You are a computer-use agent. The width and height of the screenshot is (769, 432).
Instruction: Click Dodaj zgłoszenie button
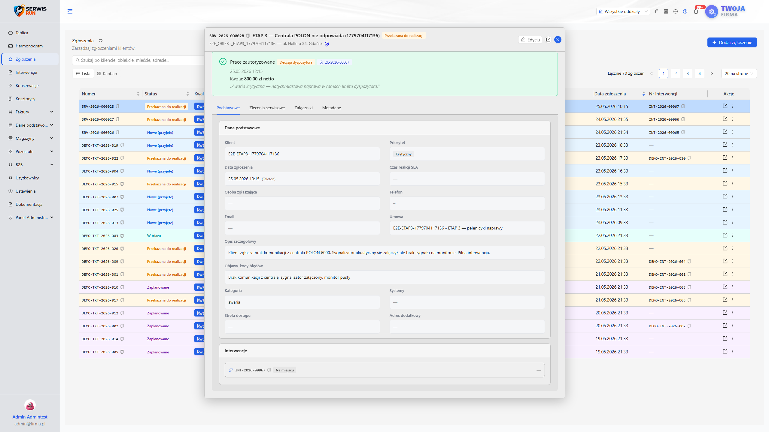pyautogui.click(x=732, y=42)
